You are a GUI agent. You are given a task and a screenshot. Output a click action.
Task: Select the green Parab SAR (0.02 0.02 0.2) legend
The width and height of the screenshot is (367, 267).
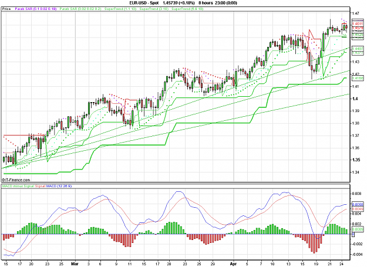click(x=80, y=9)
